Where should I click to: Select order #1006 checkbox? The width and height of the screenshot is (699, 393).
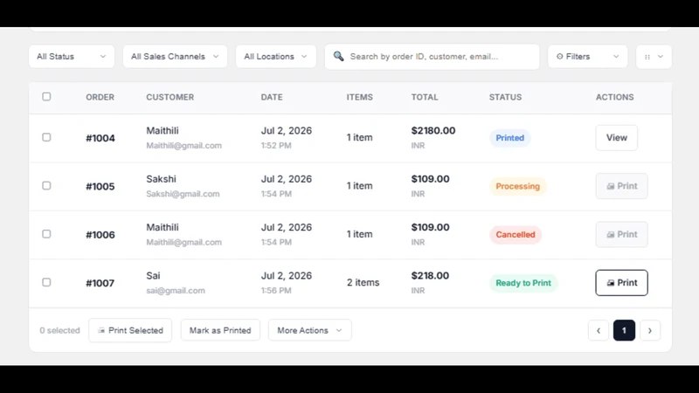pos(46,234)
